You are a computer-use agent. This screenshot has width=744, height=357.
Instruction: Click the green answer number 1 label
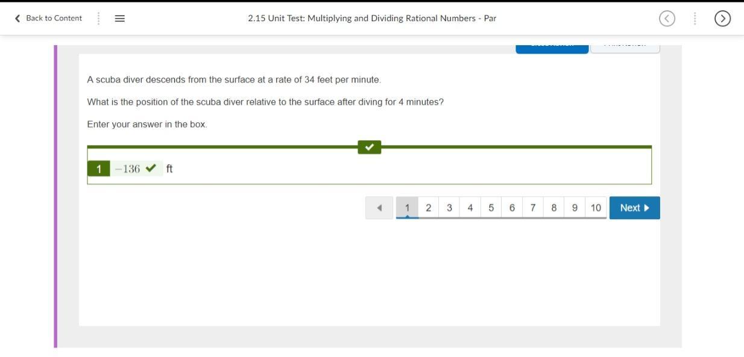point(99,169)
